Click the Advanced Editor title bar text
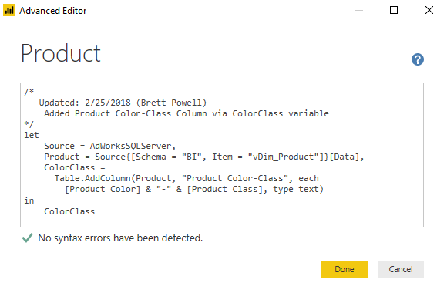The width and height of the screenshot is (437, 283). (x=52, y=11)
